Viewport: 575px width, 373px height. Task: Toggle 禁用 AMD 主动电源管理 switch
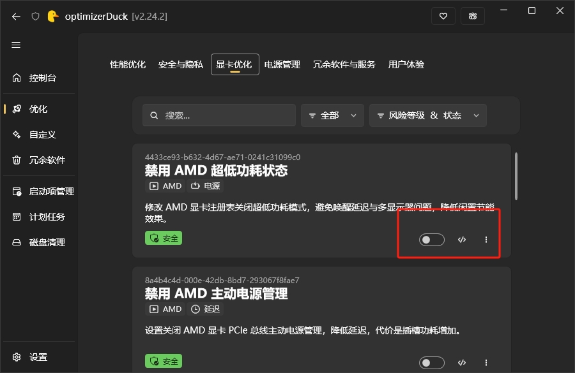[x=432, y=363]
